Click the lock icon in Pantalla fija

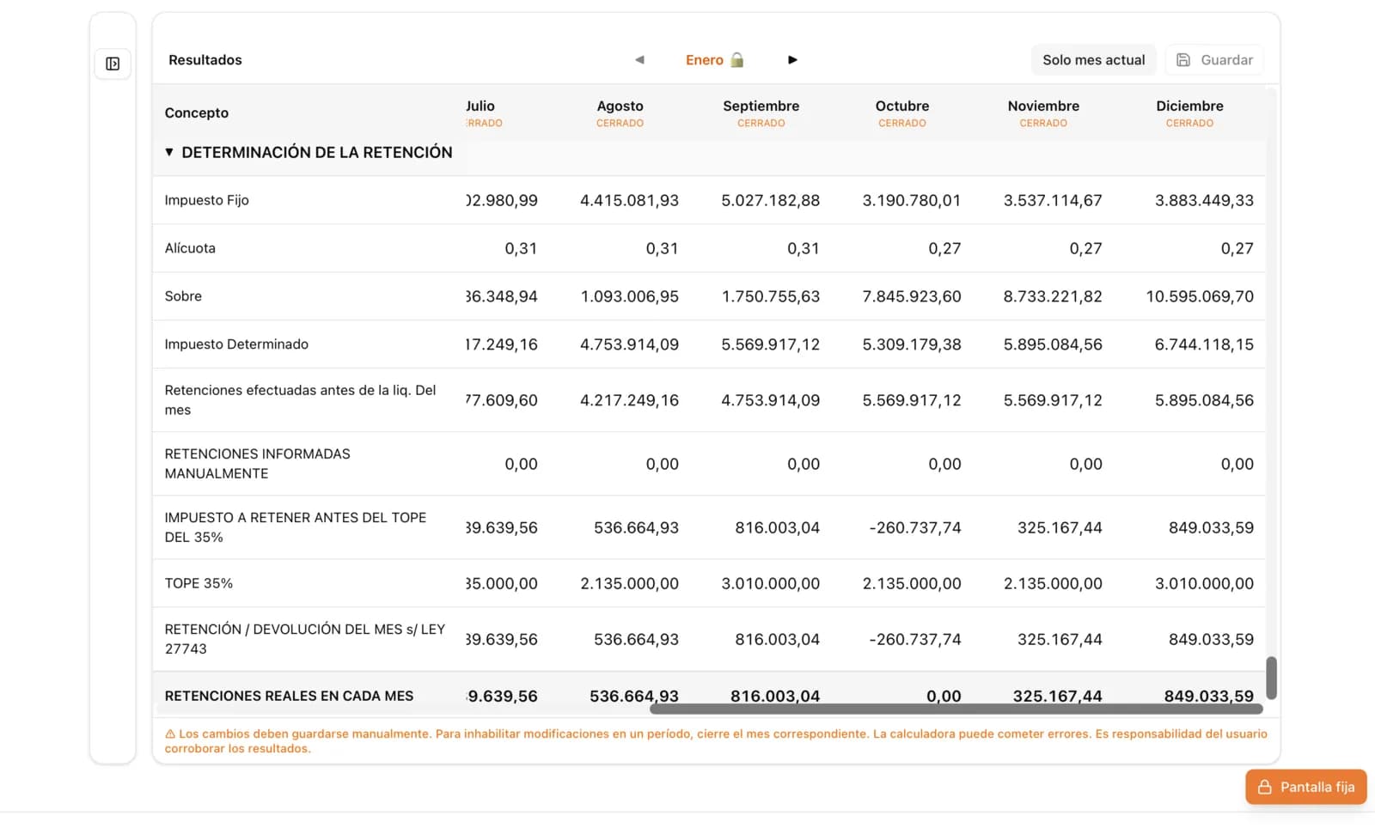[x=1264, y=788]
